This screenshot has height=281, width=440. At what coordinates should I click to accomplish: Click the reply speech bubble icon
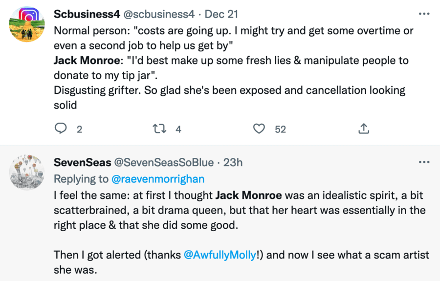(x=61, y=129)
